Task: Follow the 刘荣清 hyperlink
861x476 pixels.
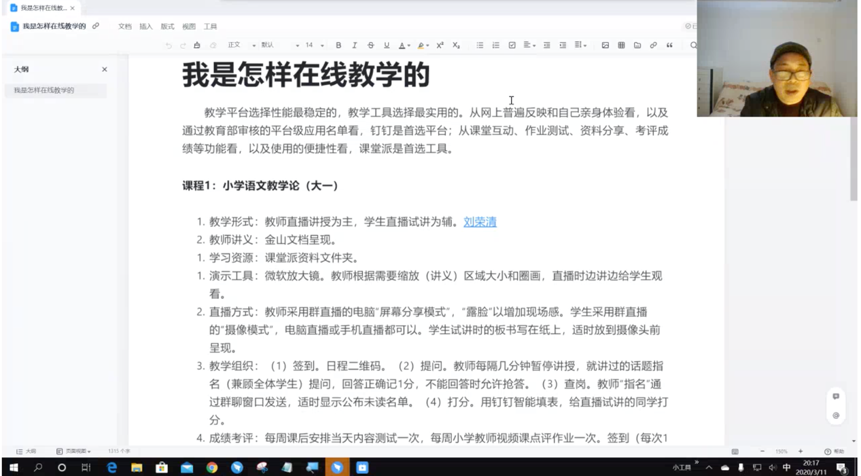Action: 480,222
